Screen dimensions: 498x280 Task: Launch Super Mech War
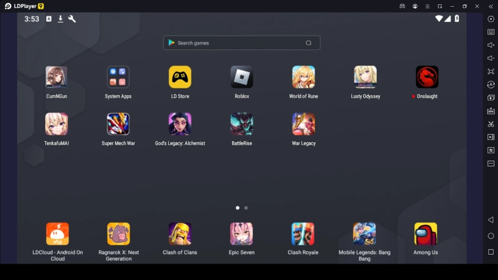[x=118, y=124]
